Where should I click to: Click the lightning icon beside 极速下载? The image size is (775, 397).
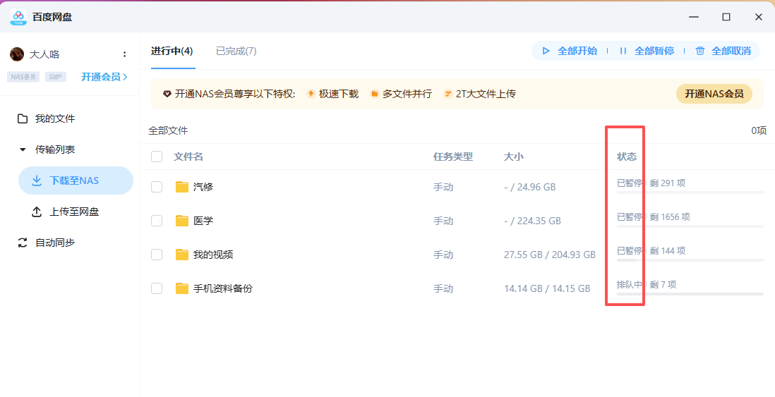tap(311, 94)
